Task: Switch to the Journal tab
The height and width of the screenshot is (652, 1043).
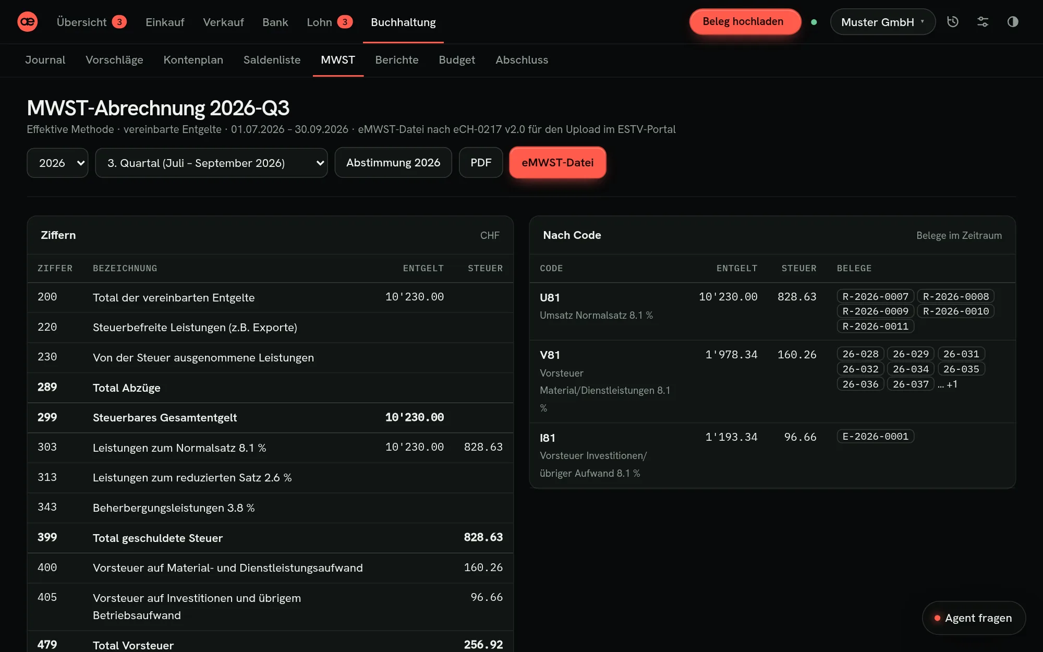Action: pos(45,60)
